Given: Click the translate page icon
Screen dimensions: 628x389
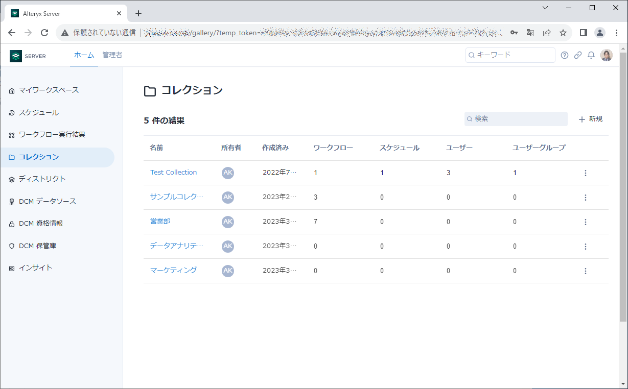Looking at the screenshot, I should click(530, 33).
